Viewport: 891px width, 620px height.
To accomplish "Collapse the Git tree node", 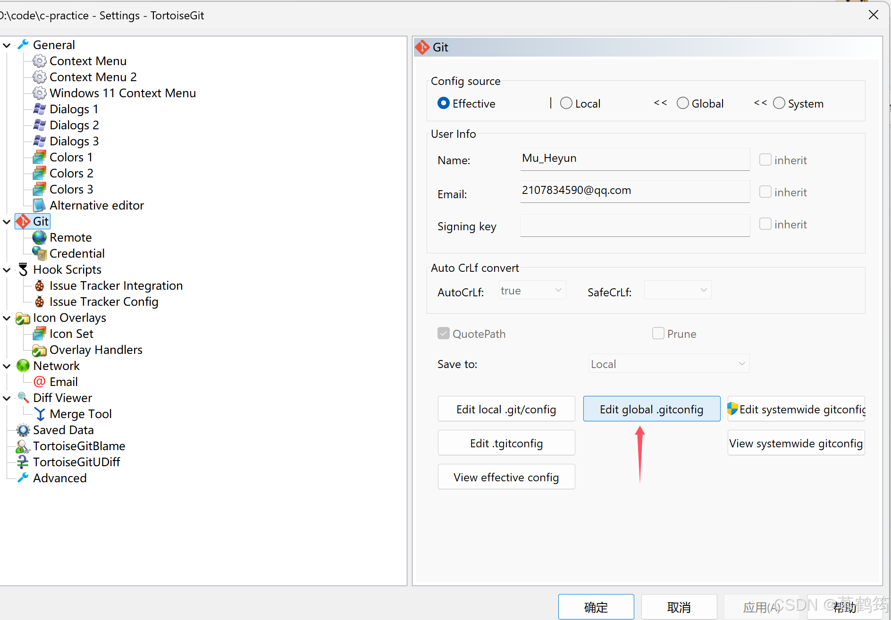I will pyautogui.click(x=7, y=222).
